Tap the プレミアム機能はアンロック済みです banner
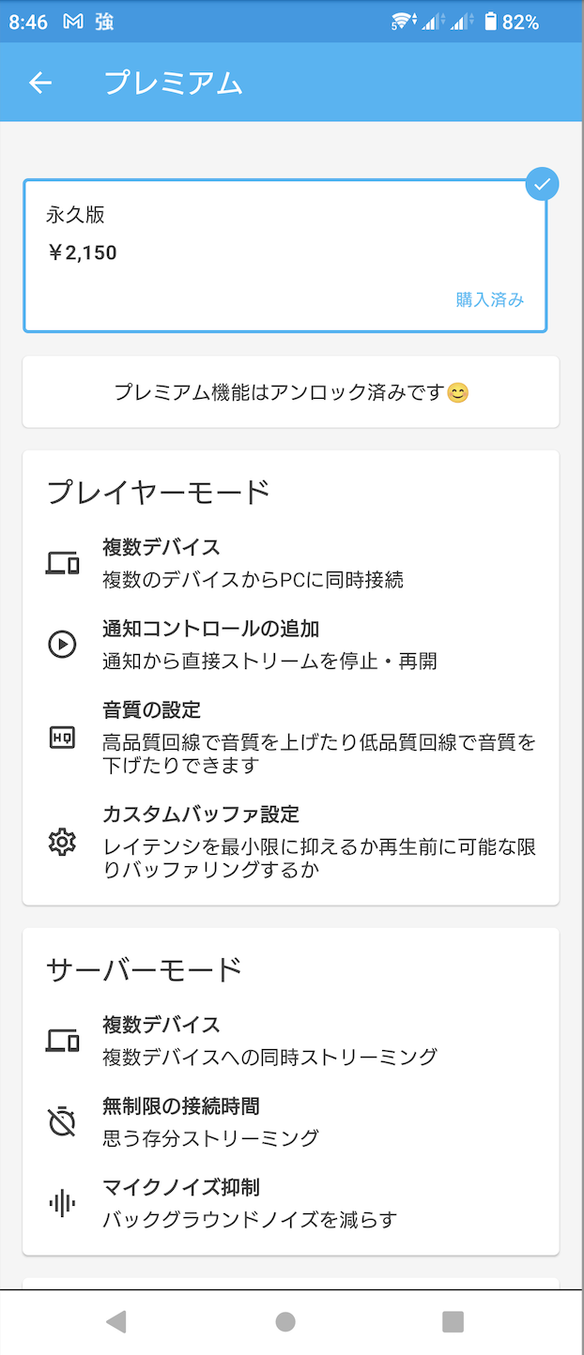This screenshot has width=584, height=1355. click(x=291, y=392)
